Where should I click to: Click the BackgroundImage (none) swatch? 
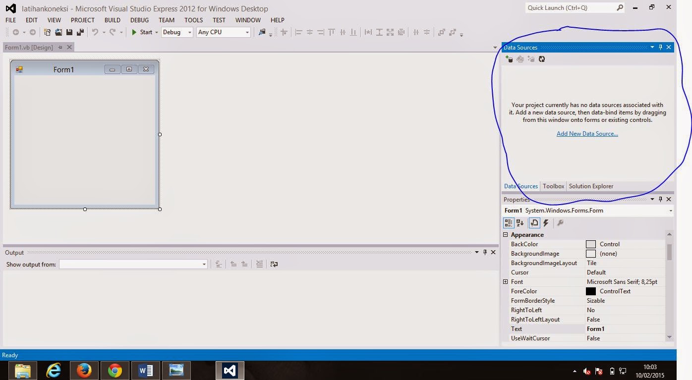pyautogui.click(x=591, y=254)
